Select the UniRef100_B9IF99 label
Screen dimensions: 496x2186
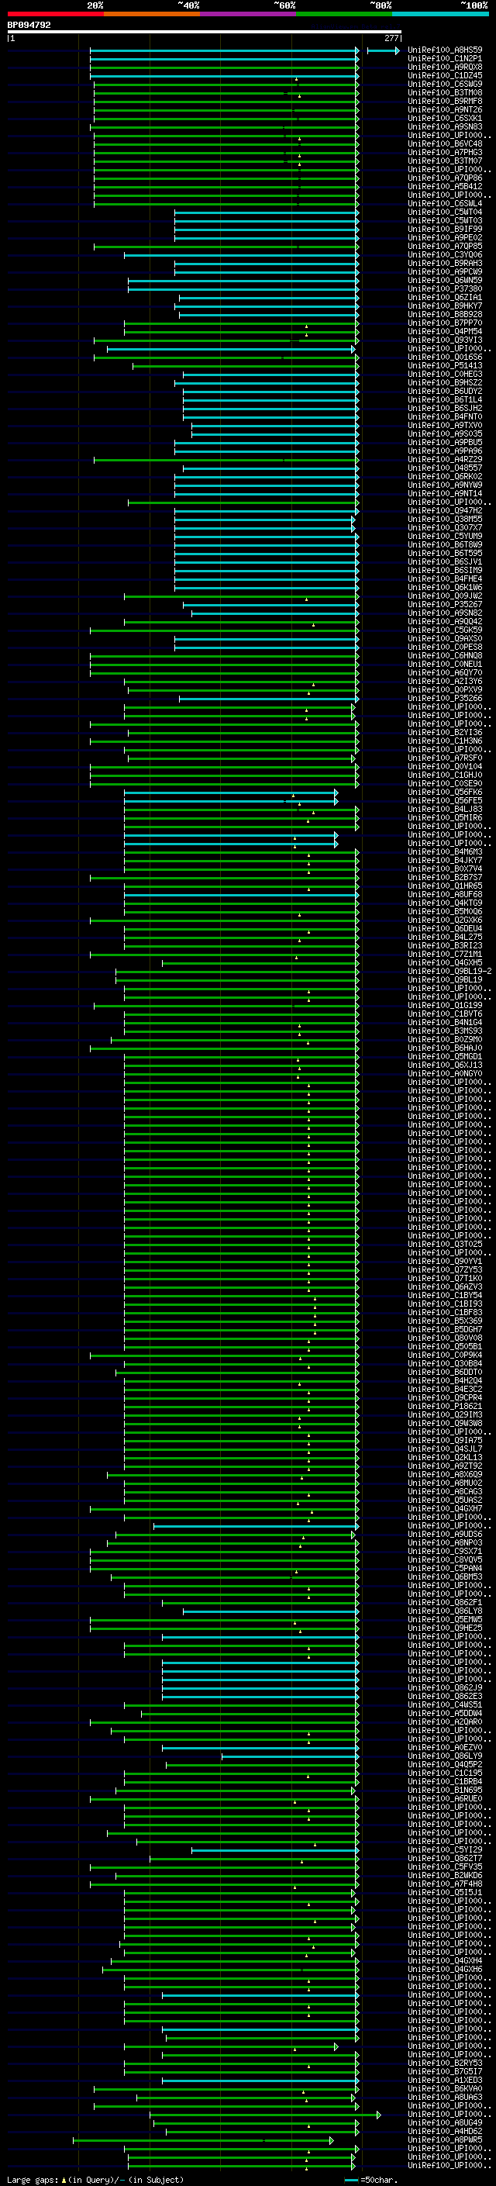coord(445,229)
